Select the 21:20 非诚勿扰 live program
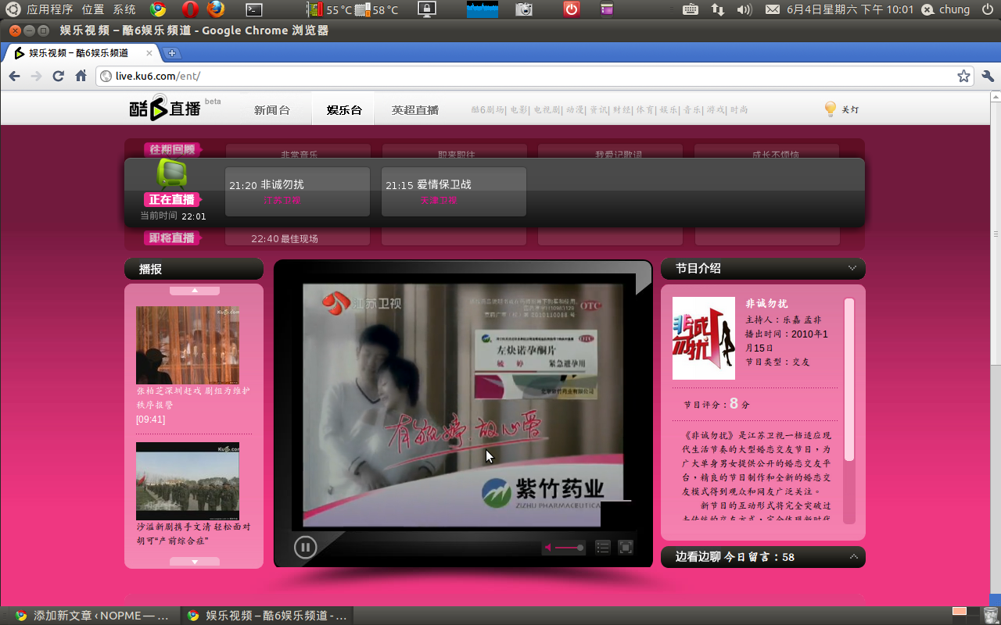This screenshot has height=625, width=1001. (x=297, y=191)
